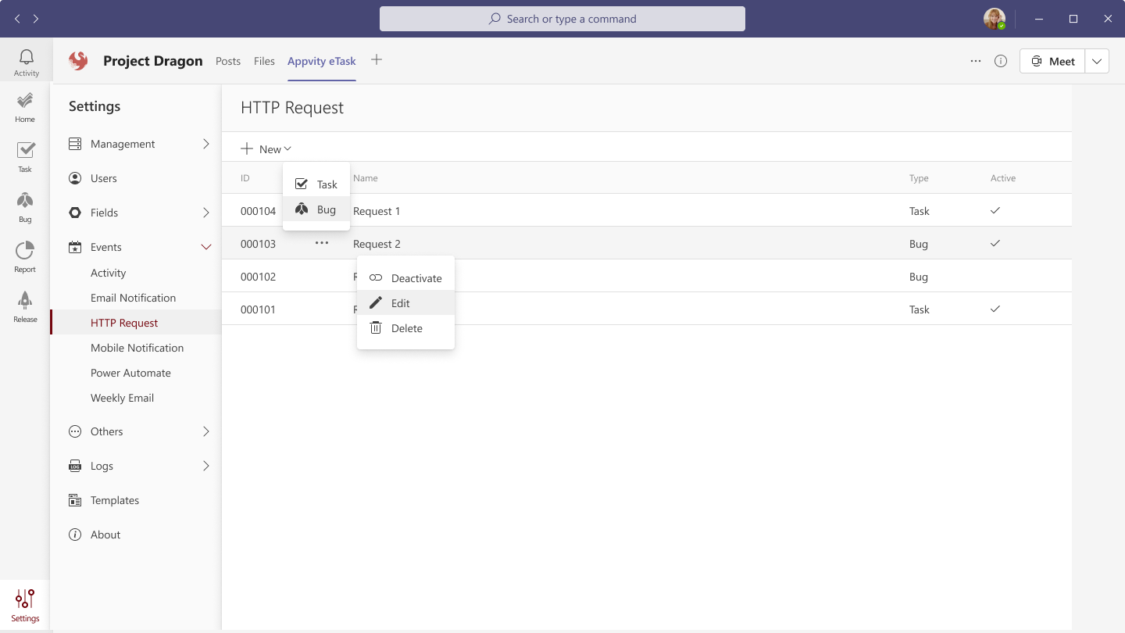The image size is (1125, 633).
Task: Toggle active checkmark for Request 2
Action: tap(995, 244)
